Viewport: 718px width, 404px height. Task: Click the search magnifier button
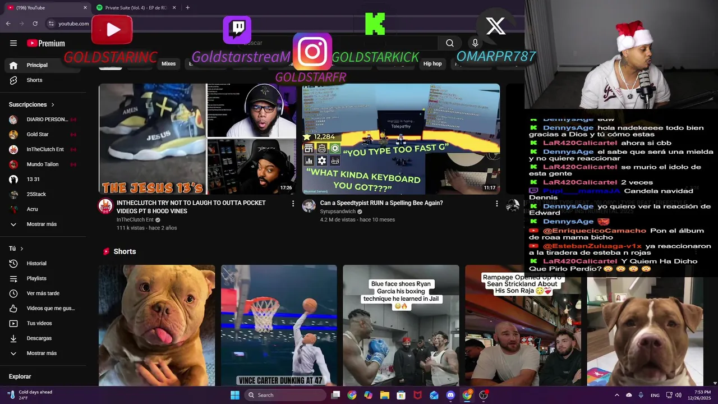[x=450, y=43]
